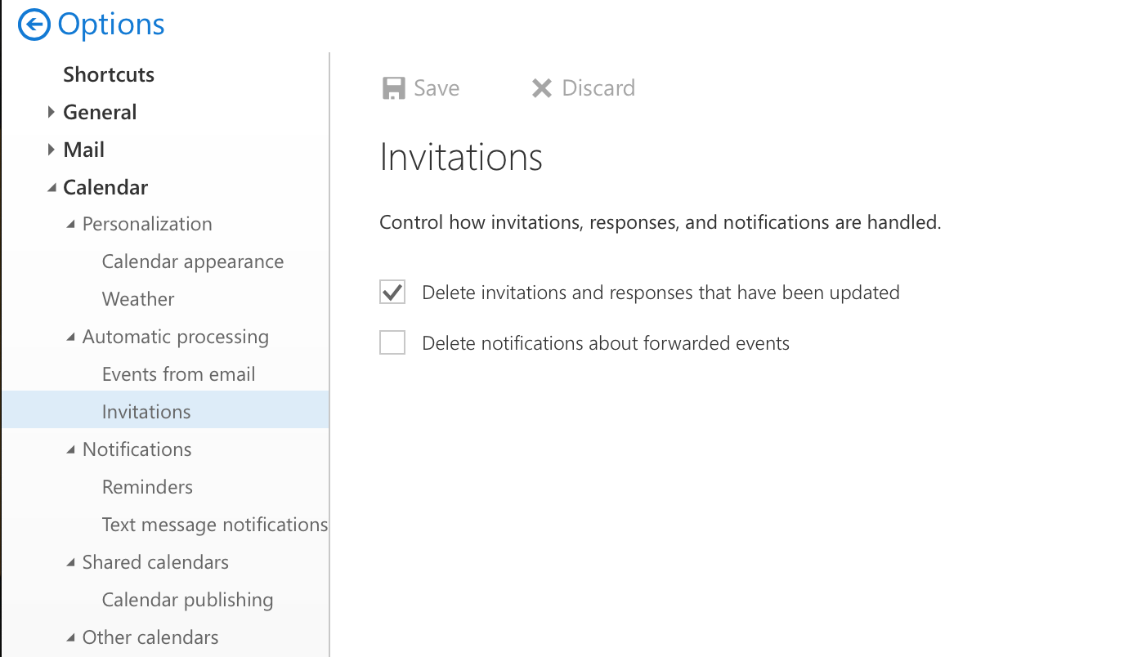This screenshot has height=657, width=1133.
Task: Expand the General section arrow
Action: tap(51, 112)
